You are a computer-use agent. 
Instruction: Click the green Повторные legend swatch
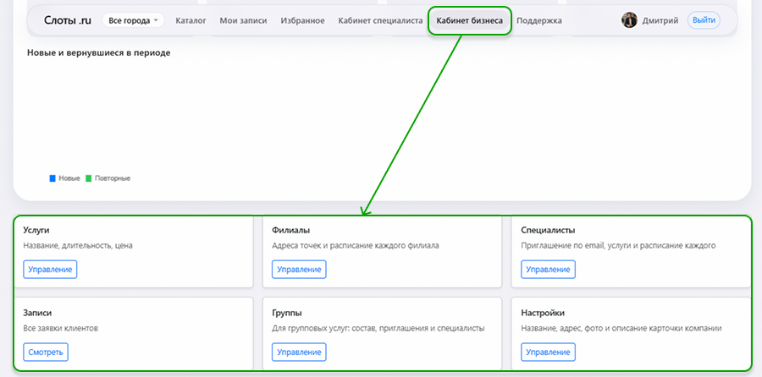click(88, 178)
